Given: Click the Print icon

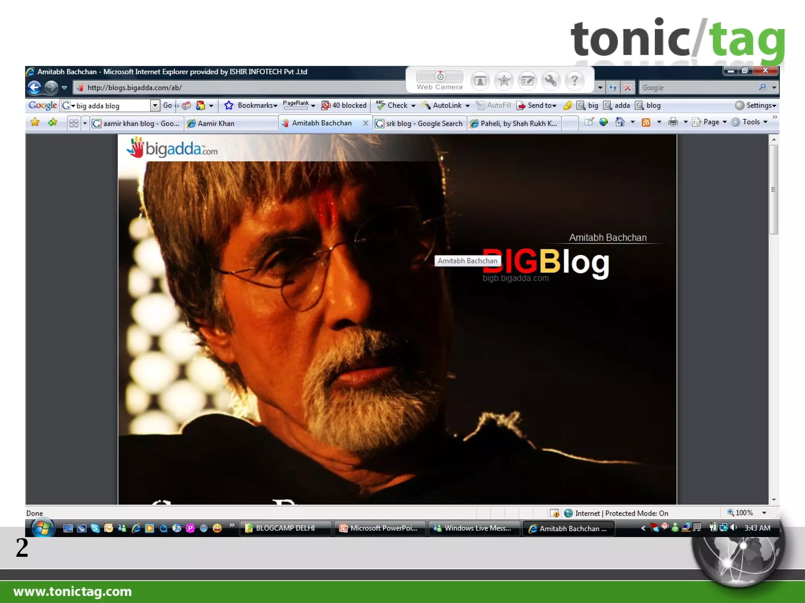Looking at the screenshot, I should click(x=673, y=122).
